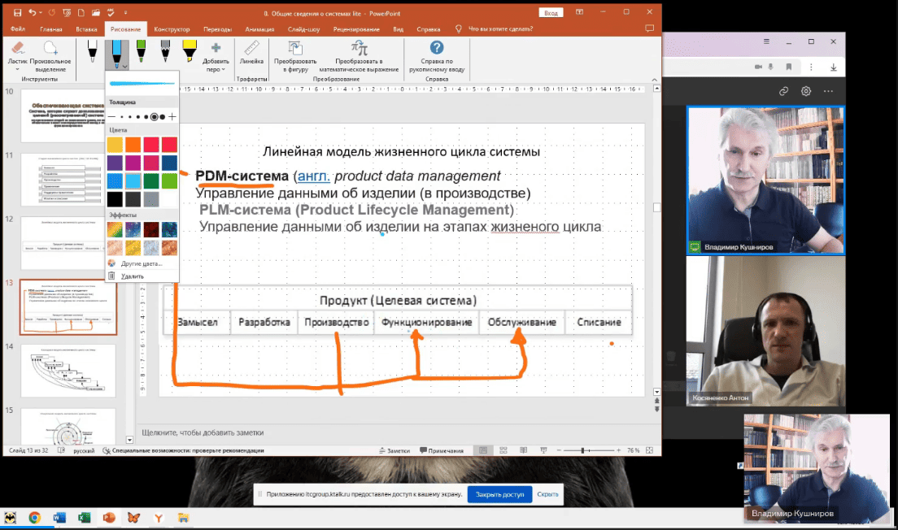The height and width of the screenshot is (530, 898).
Task: Pick the orange color swatch for pen
Action: 133,144
